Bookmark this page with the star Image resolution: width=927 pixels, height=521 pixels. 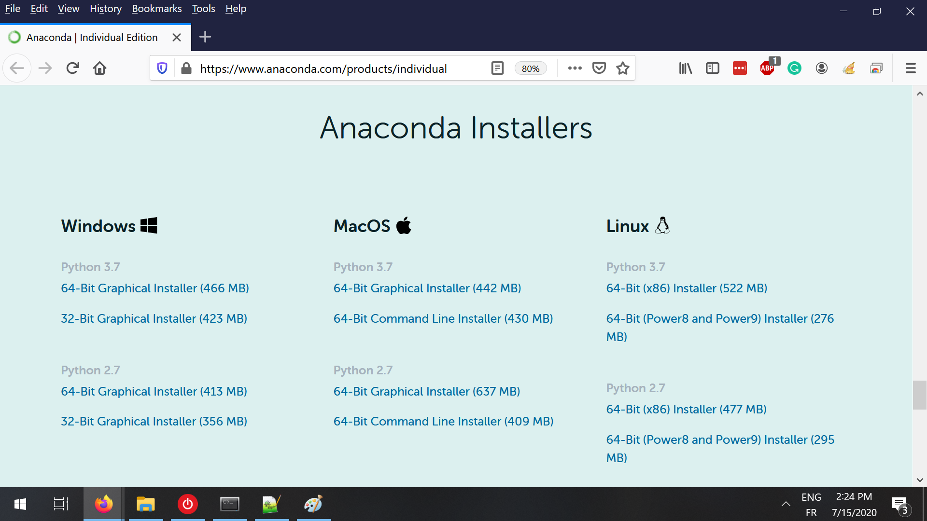click(x=623, y=69)
